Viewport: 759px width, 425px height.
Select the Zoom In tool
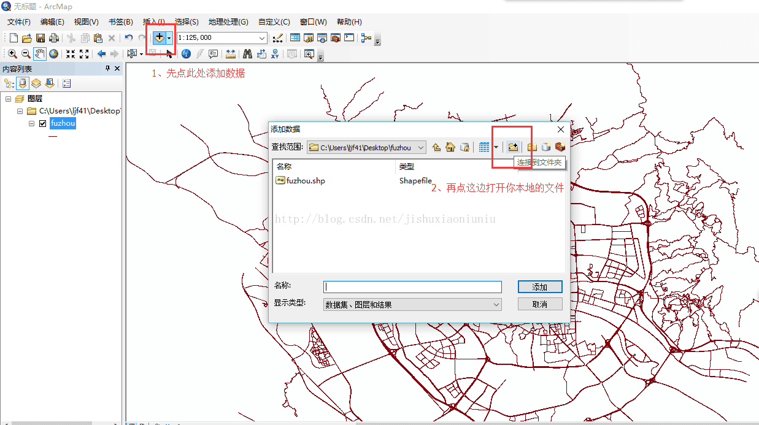click(12, 54)
